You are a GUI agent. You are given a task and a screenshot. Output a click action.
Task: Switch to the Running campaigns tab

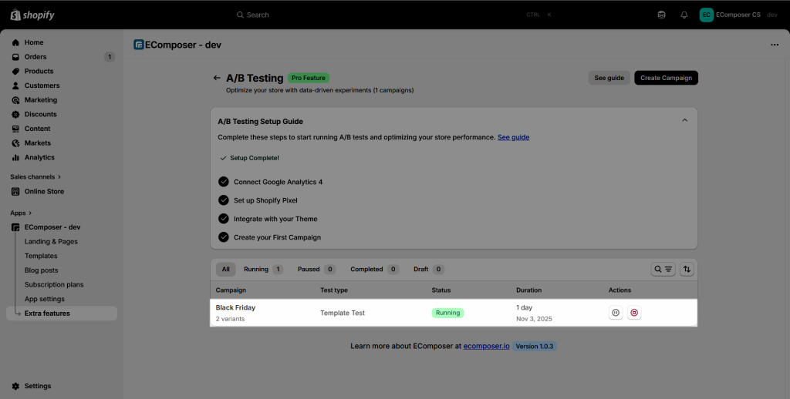tap(262, 270)
